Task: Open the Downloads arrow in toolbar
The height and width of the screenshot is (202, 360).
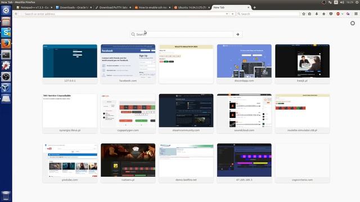Action: click(x=317, y=14)
